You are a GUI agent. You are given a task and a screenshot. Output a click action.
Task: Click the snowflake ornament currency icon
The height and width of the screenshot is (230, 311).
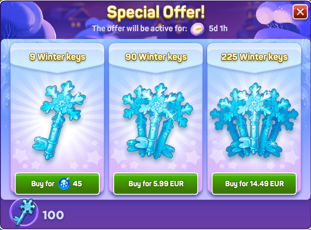point(64,183)
